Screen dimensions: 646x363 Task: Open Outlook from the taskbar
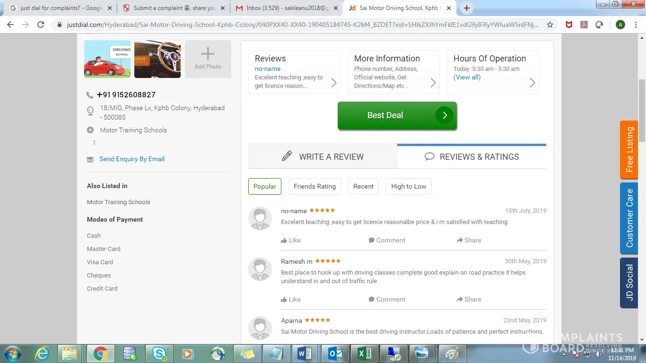335,354
